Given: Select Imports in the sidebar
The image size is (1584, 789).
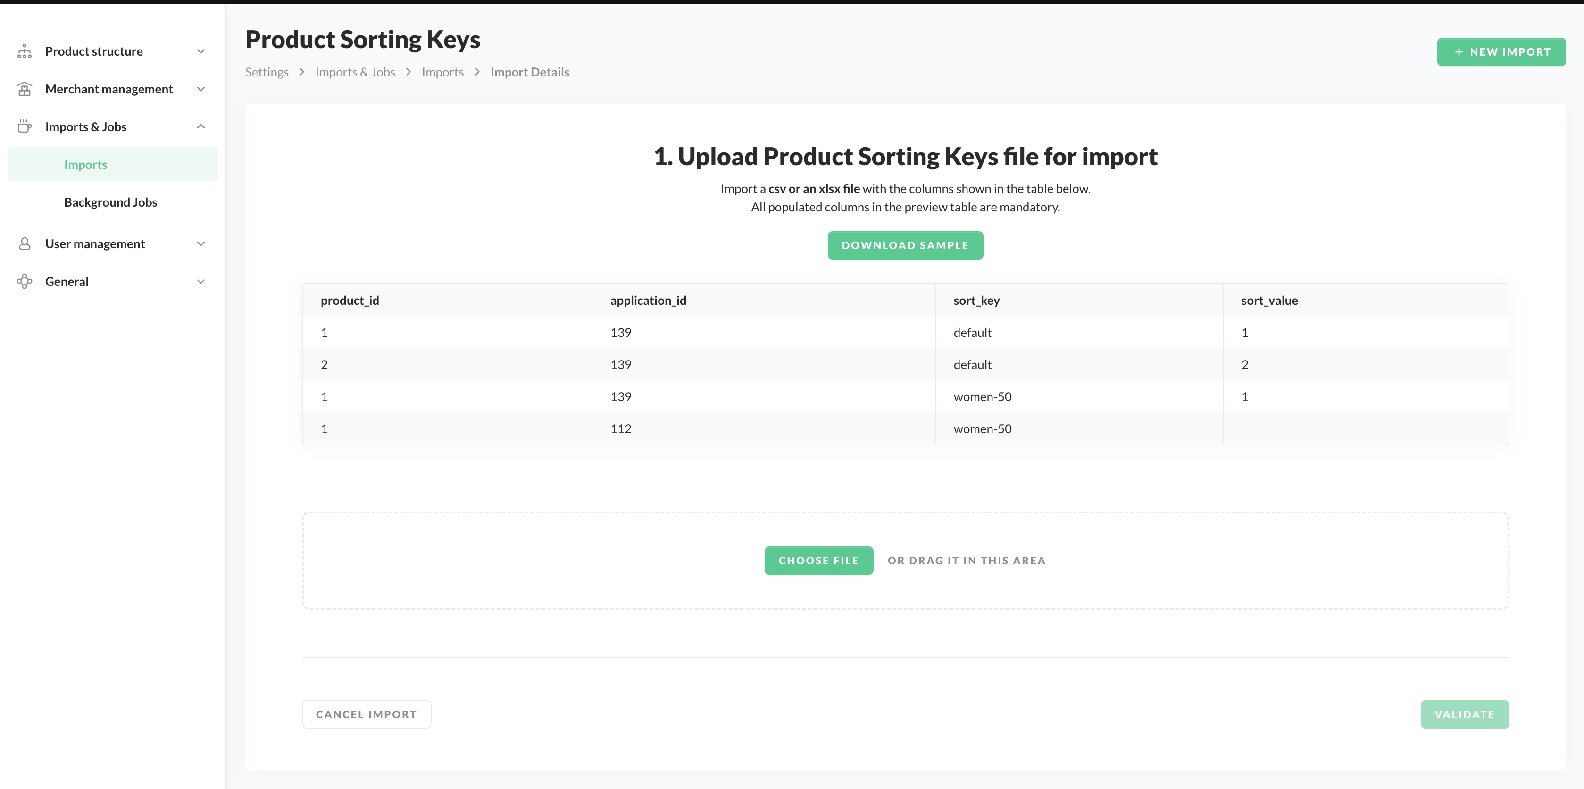Looking at the screenshot, I should point(85,164).
